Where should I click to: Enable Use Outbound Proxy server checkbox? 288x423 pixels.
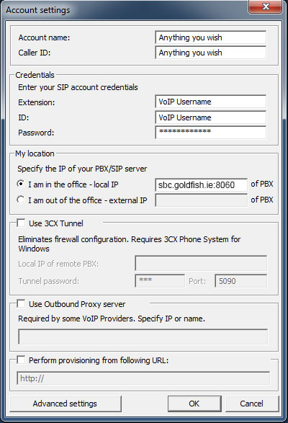21,304
